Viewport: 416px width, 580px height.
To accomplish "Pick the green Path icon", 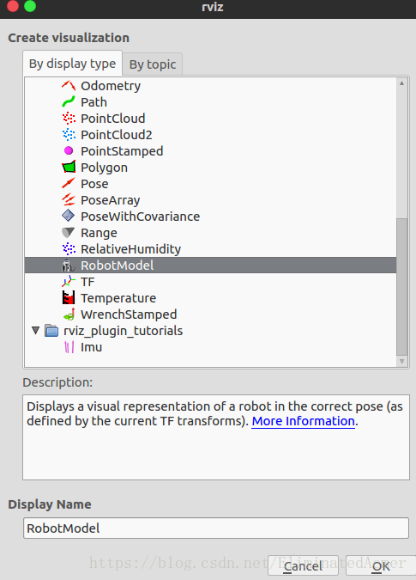I will (x=69, y=102).
